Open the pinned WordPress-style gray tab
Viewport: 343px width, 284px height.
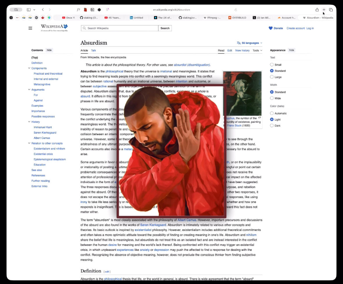36,18
